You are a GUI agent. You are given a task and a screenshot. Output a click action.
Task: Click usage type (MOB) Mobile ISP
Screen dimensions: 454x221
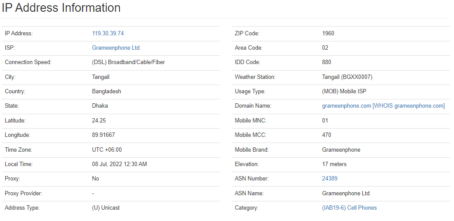(344, 92)
